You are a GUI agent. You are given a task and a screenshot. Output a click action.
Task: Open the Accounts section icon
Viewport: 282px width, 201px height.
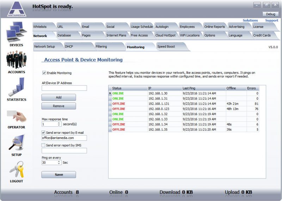point(16,59)
